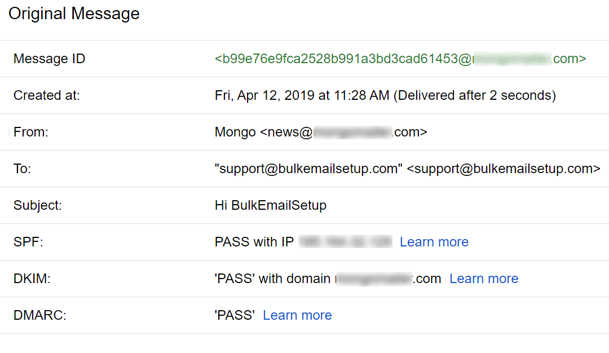Open the DMARC Learn more link

[297, 315]
